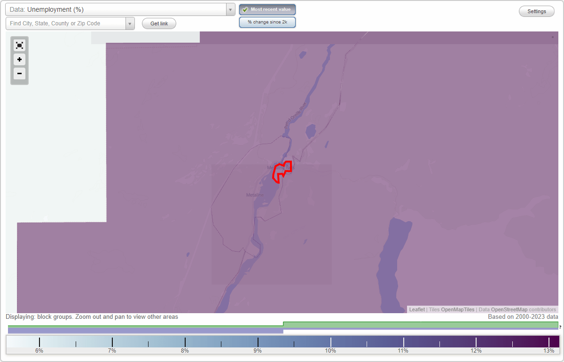
Task: Open the Data Unemployment (%) dropdown arrow
Action: (x=230, y=9)
